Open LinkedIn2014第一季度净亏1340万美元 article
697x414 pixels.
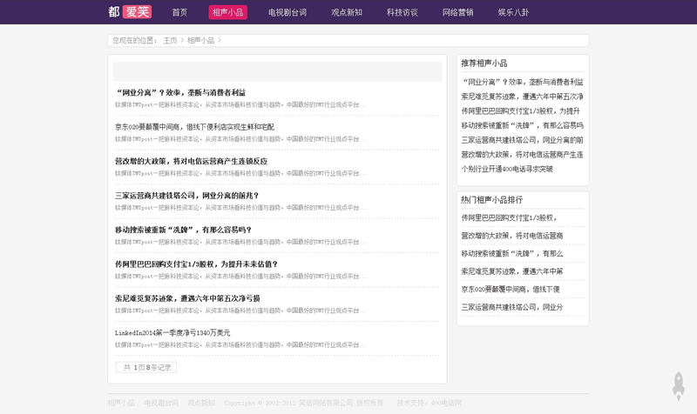173,332
